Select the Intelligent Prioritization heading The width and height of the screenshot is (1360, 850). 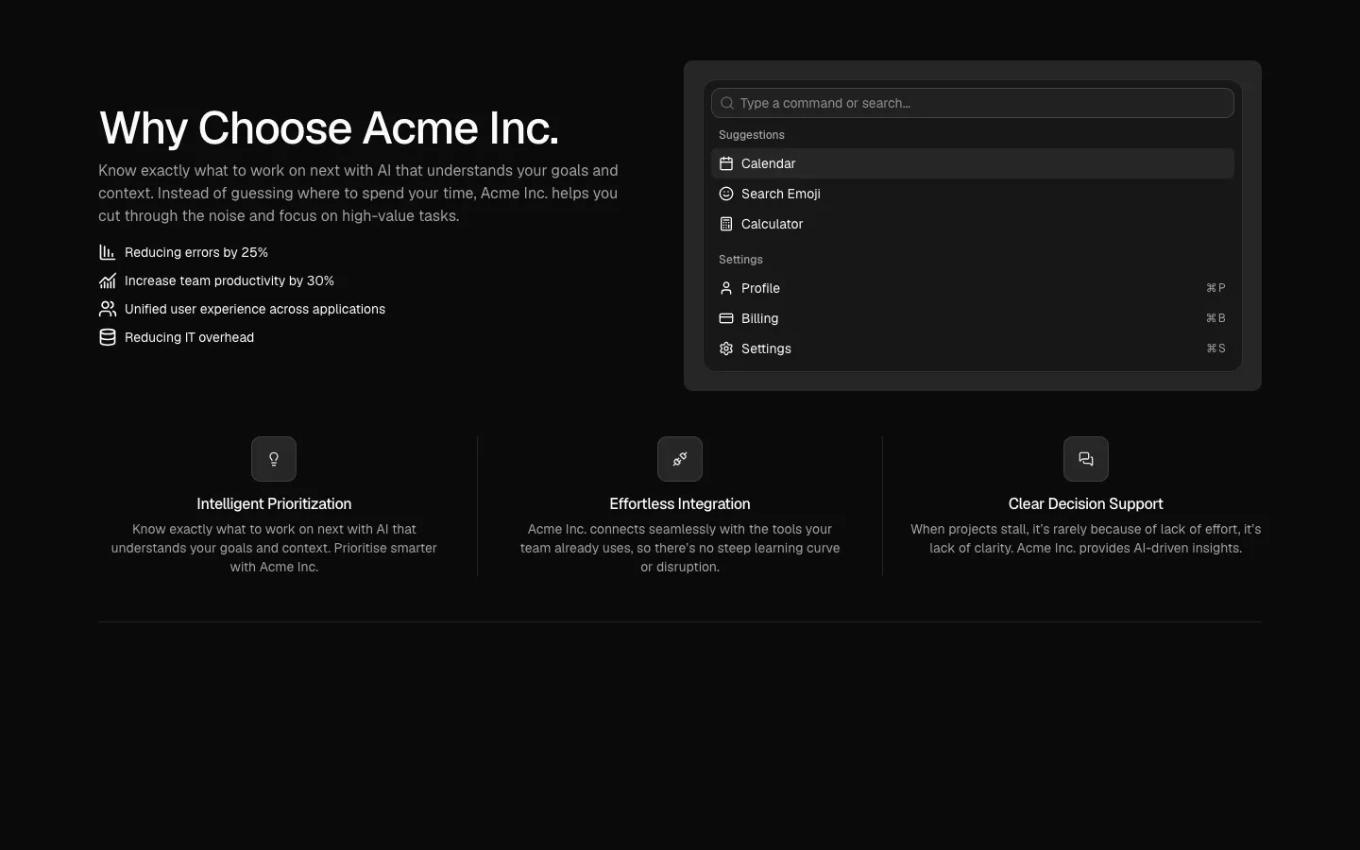point(274,504)
